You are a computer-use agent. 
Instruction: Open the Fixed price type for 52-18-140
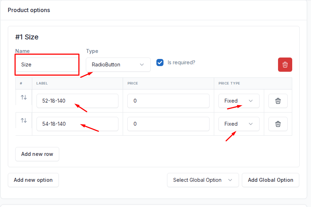click(x=239, y=101)
